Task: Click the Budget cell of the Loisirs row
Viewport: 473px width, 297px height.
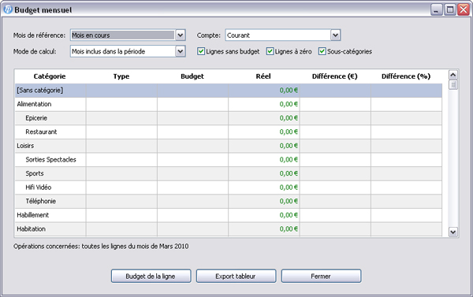Action: (192, 146)
